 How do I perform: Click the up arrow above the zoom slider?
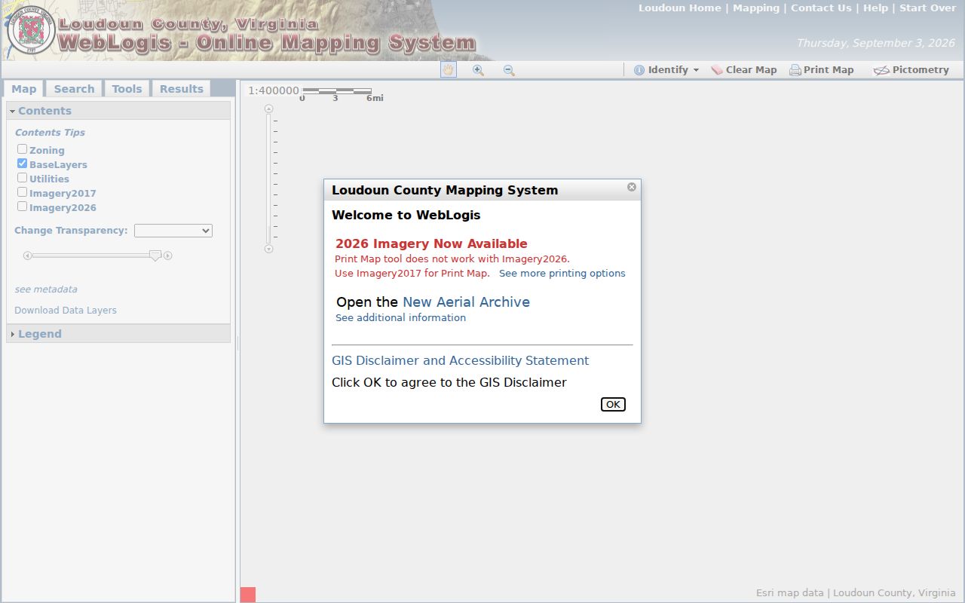click(x=269, y=109)
